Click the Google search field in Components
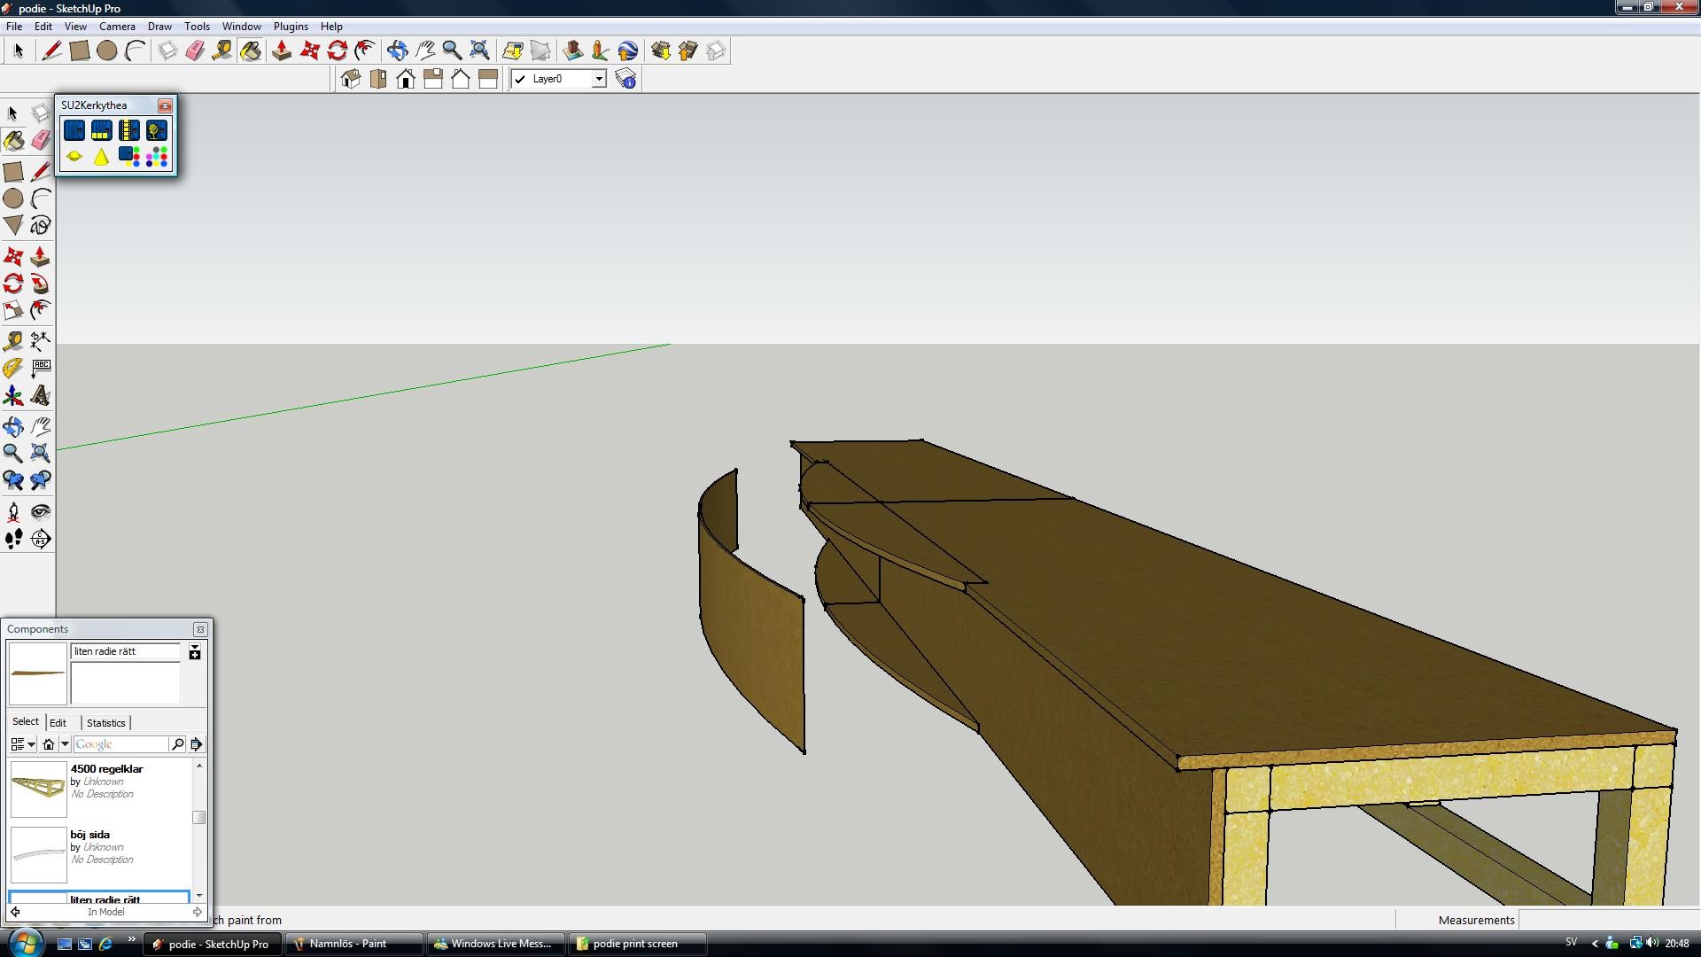 [121, 744]
